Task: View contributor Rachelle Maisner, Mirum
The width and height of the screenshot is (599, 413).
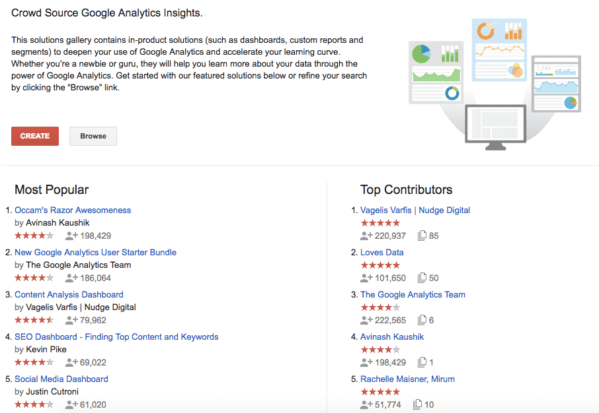Action: (408, 379)
